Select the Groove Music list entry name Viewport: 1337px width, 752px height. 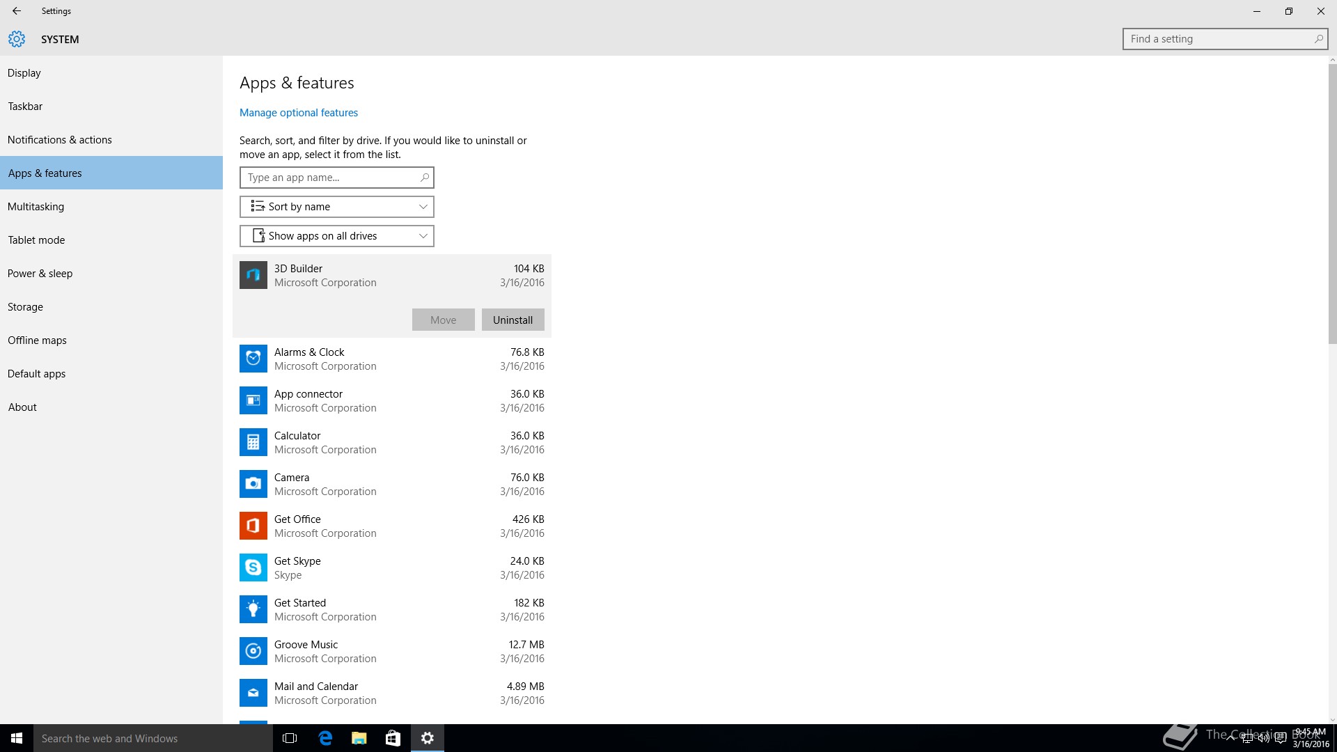tap(306, 645)
